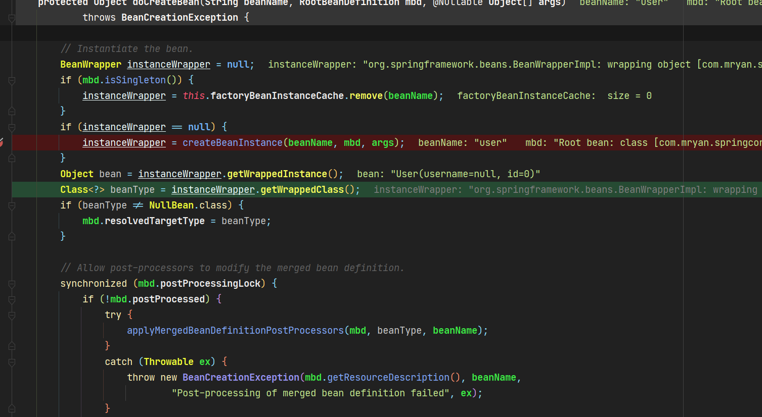Click the 'Allow post-processors' comment

pyautogui.click(x=232, y=268)
